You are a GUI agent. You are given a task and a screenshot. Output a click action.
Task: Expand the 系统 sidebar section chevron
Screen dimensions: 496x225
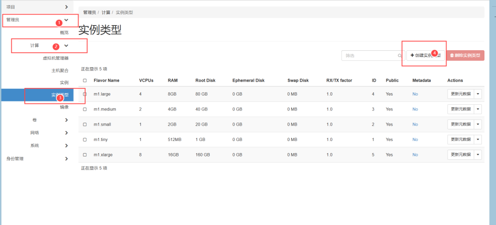(66, 145)
